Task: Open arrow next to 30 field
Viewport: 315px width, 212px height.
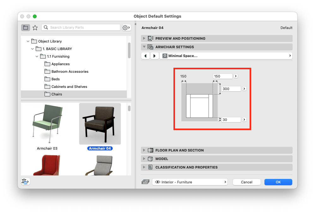Action: [x=244, y=120]
